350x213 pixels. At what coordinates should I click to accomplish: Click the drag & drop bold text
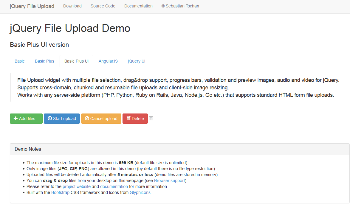point(55,181)
